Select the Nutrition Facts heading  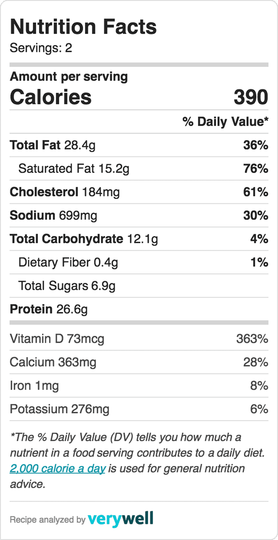(83, 27)
